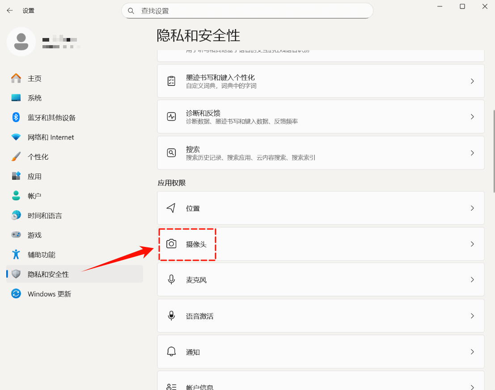The image size is (495, 390).
Task: Click the camera icon next to 摄像头
Action: (x=171, y=244)
